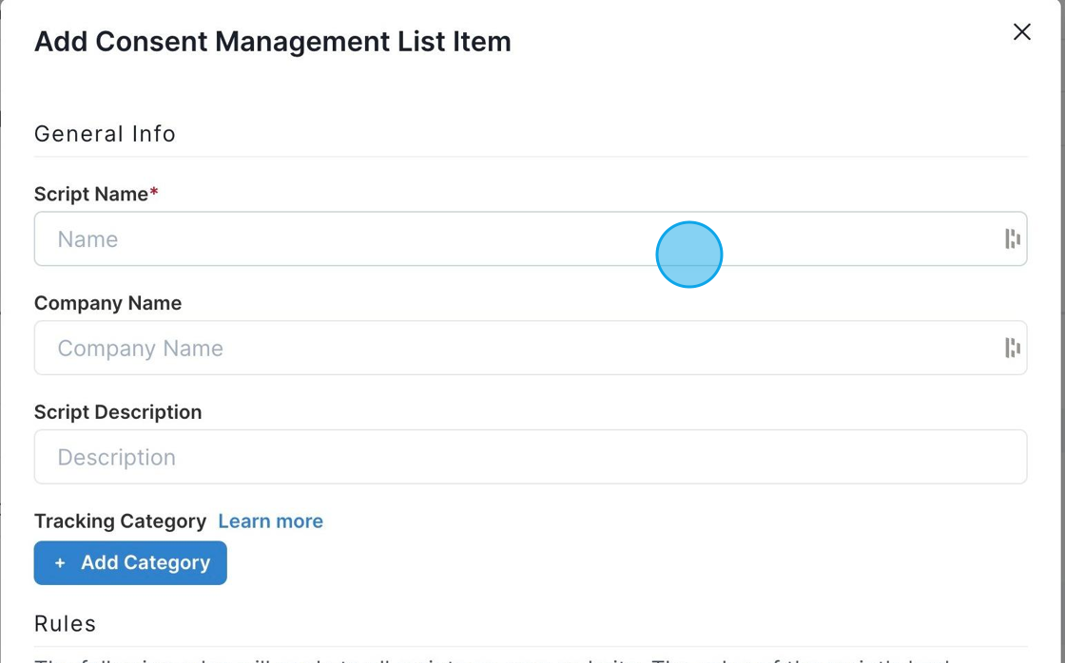The width and height of the screenshot is (1065, 663).
Task: Click the Script Description label
Action: pos(118,412)
